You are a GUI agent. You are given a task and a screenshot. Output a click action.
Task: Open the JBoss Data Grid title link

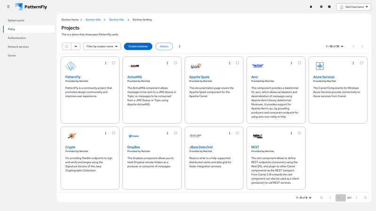tap(201, 147)
